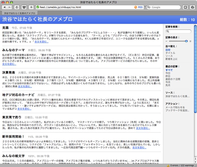Click 全文を読む in 新卒採用開始！ article
This screenshot has width=197, height=167.
[139, 147]
